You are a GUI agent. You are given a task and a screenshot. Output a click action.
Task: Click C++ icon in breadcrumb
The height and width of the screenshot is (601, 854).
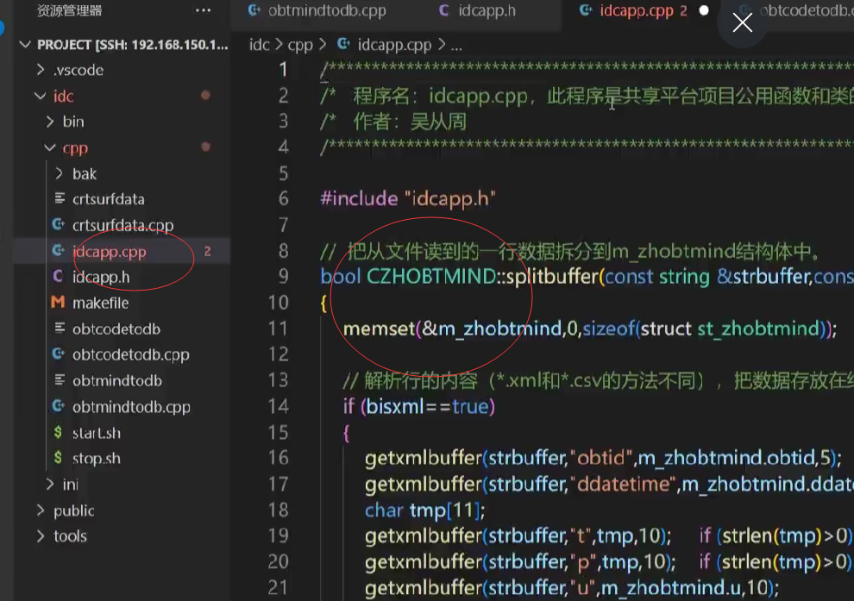click(x=343, y=44)
